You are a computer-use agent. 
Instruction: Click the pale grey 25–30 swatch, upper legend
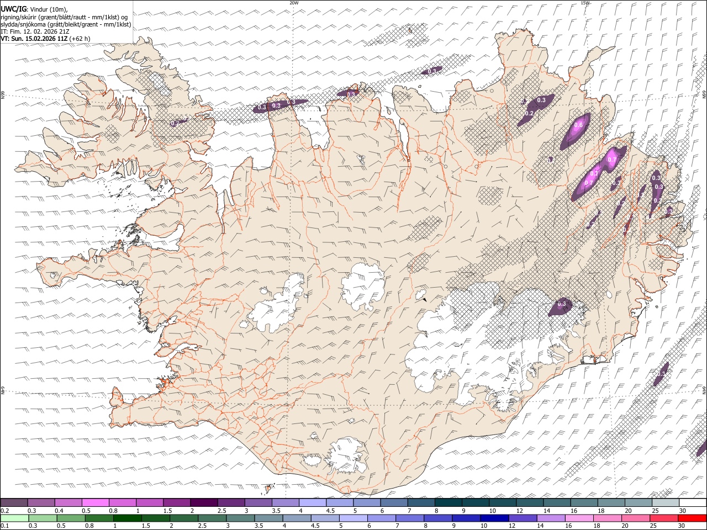tap(666, 503)
